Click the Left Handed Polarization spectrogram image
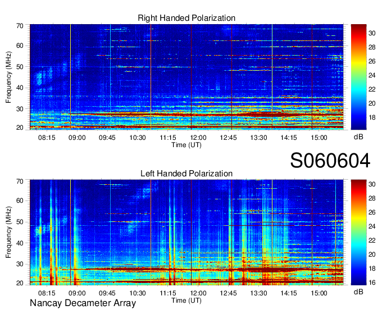Image resolution: width=382 pixels, height=310 pixels. tap(187, 233)
